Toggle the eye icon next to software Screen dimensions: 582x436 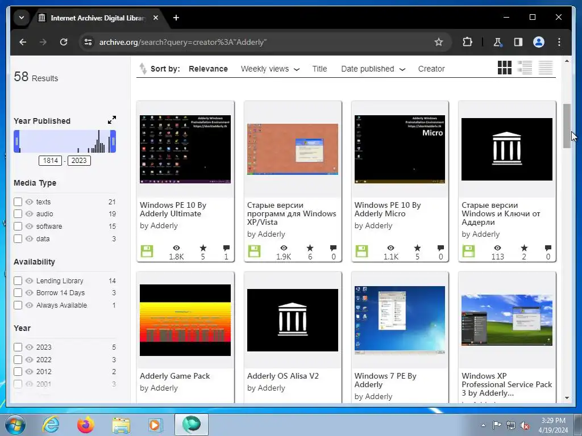tap(30, 226)
